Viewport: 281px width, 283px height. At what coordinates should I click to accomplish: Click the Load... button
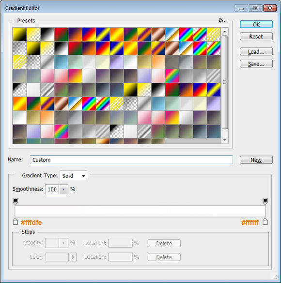coord(256,52)
